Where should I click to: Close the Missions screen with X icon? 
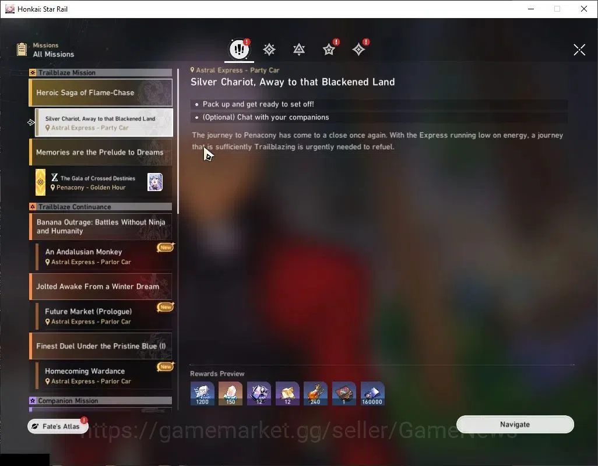click(579, 50)
